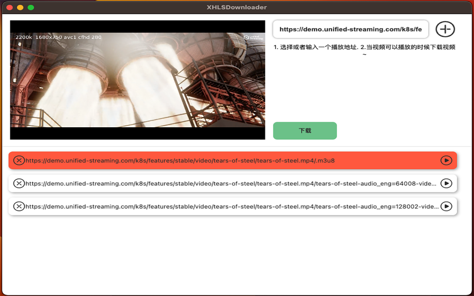Image resolution: width=474 pixels, height=296 pixels.
Task: Remove the highlighted .m3u8 playlist entry
Action: (19, 160)
